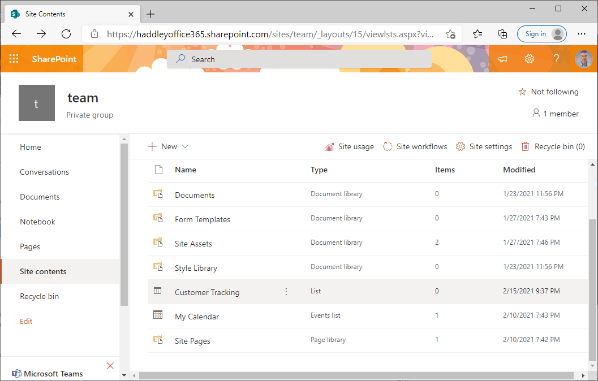598x381 pixels.
Task: Click the user profile picture
Action: pyautogui.click(x=583, y=59)
